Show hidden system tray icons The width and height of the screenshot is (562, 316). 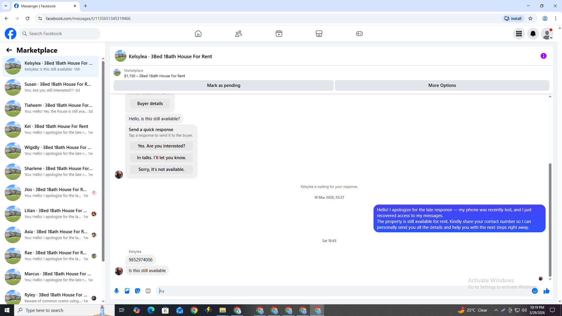pyautogui.click(x=496, y=310)
